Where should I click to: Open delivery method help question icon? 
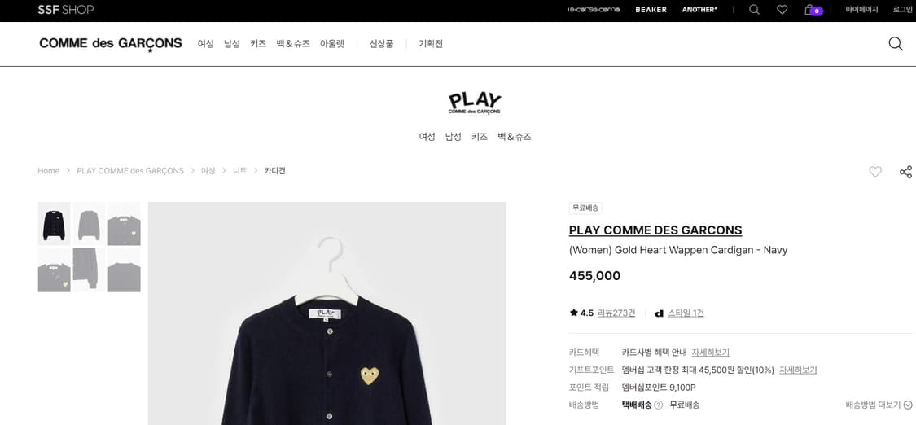point(659,405)
